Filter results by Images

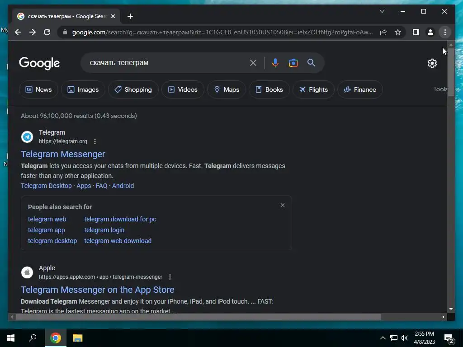click(83, 89)
